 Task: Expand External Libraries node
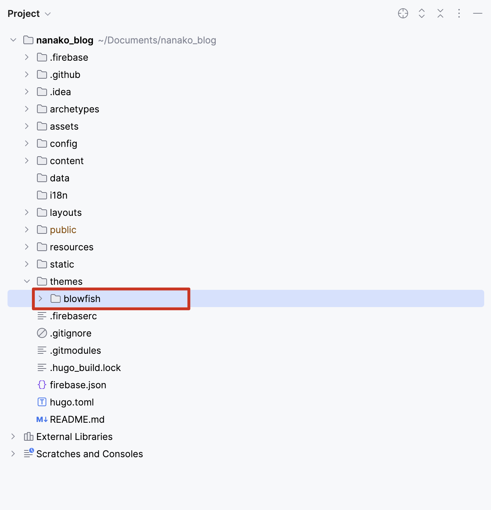pos(13,437)
